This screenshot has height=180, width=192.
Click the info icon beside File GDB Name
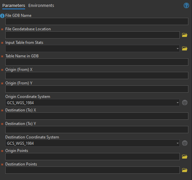click(x=2, y=16)
